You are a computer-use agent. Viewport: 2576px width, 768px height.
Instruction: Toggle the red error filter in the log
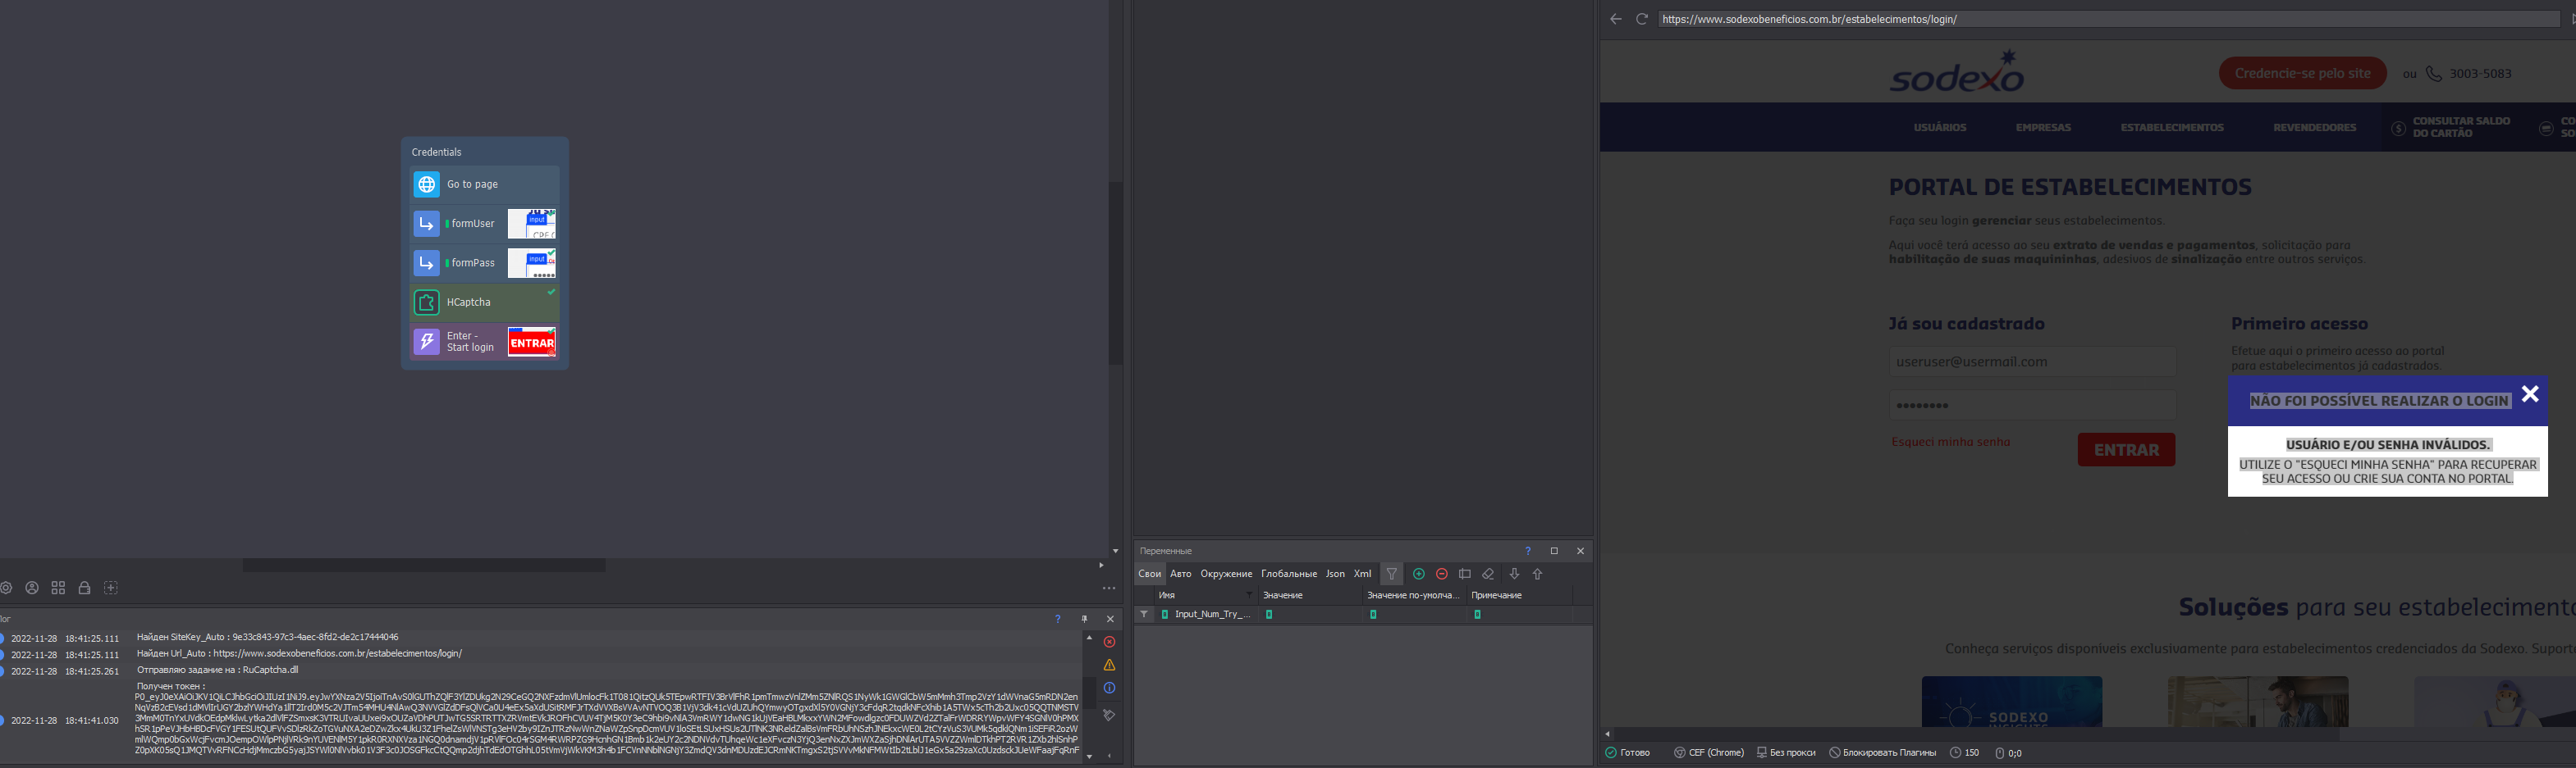1109,642
